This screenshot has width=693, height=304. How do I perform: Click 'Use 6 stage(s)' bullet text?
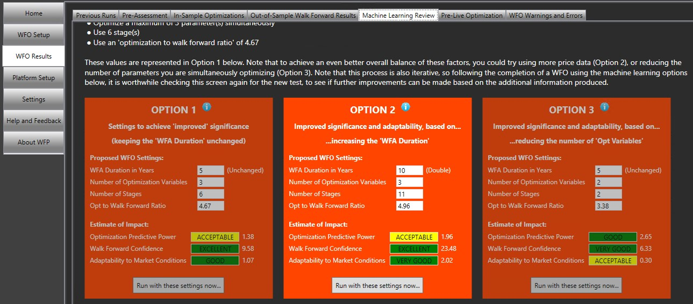117,33
